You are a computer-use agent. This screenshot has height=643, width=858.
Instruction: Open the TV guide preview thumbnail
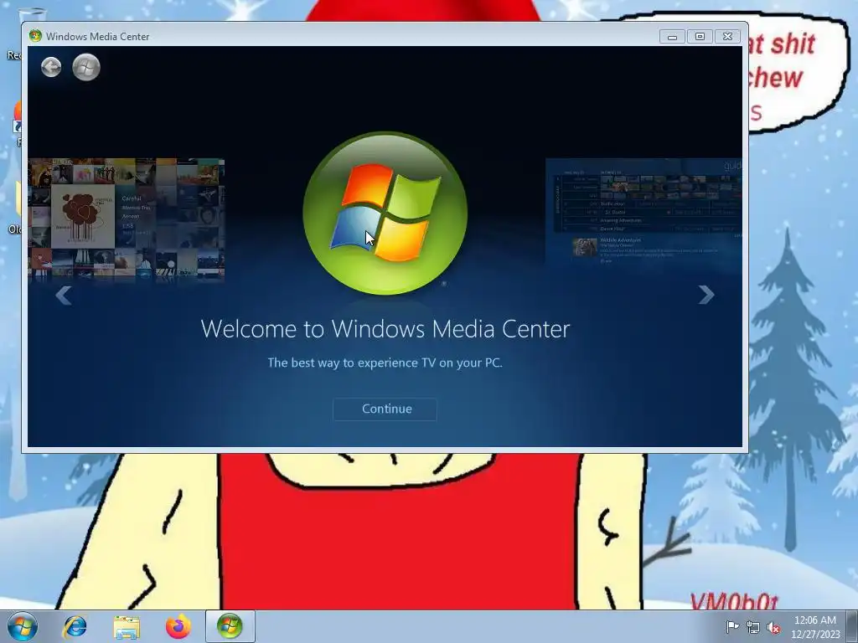[x=644, y=212]
